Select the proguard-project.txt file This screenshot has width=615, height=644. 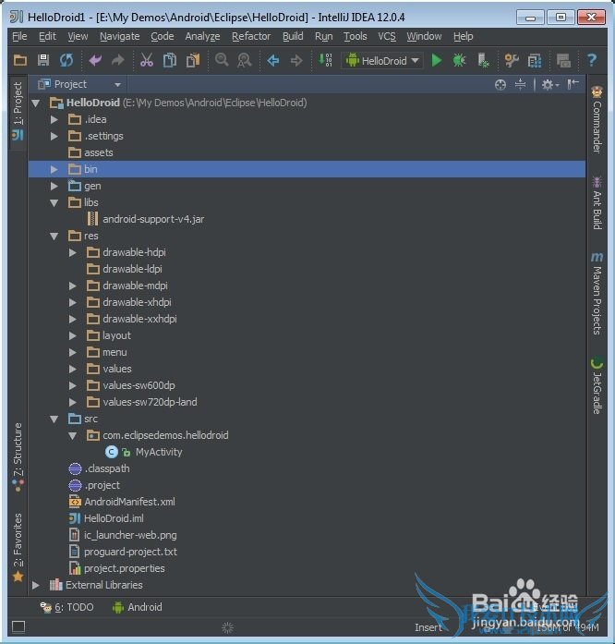130,552
